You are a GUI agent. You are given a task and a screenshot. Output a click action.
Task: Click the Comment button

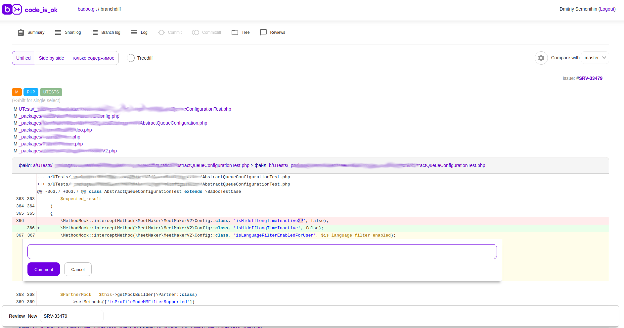click(x=44, y=269)
